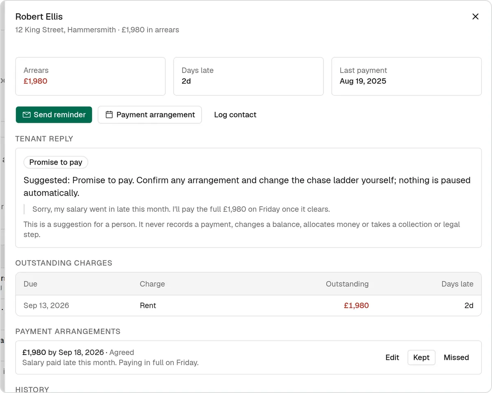Click the Rent charge cell

[x=148, y=305]
